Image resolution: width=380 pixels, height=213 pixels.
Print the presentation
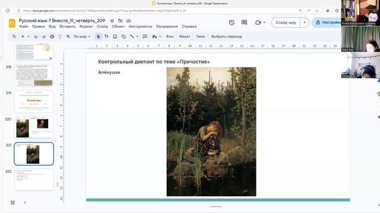[52, 37]
